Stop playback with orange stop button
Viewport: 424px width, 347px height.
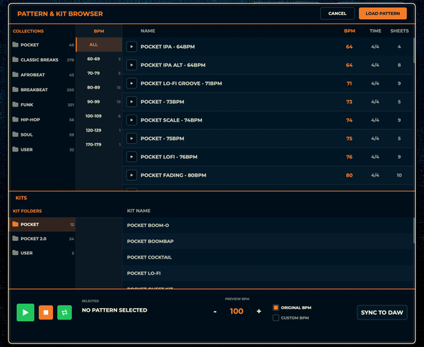pyautogui.click(x=46, y=312)
